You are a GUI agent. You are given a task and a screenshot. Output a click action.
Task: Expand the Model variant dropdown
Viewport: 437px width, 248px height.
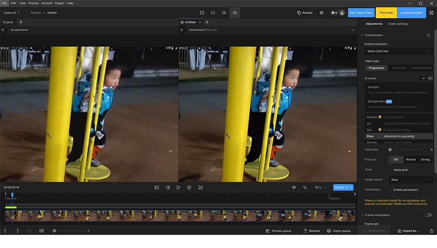(x=410, y=179)
